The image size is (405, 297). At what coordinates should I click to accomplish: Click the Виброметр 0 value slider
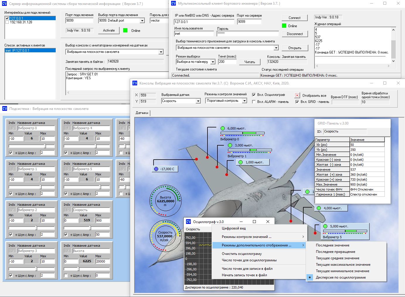click(45, 146)
